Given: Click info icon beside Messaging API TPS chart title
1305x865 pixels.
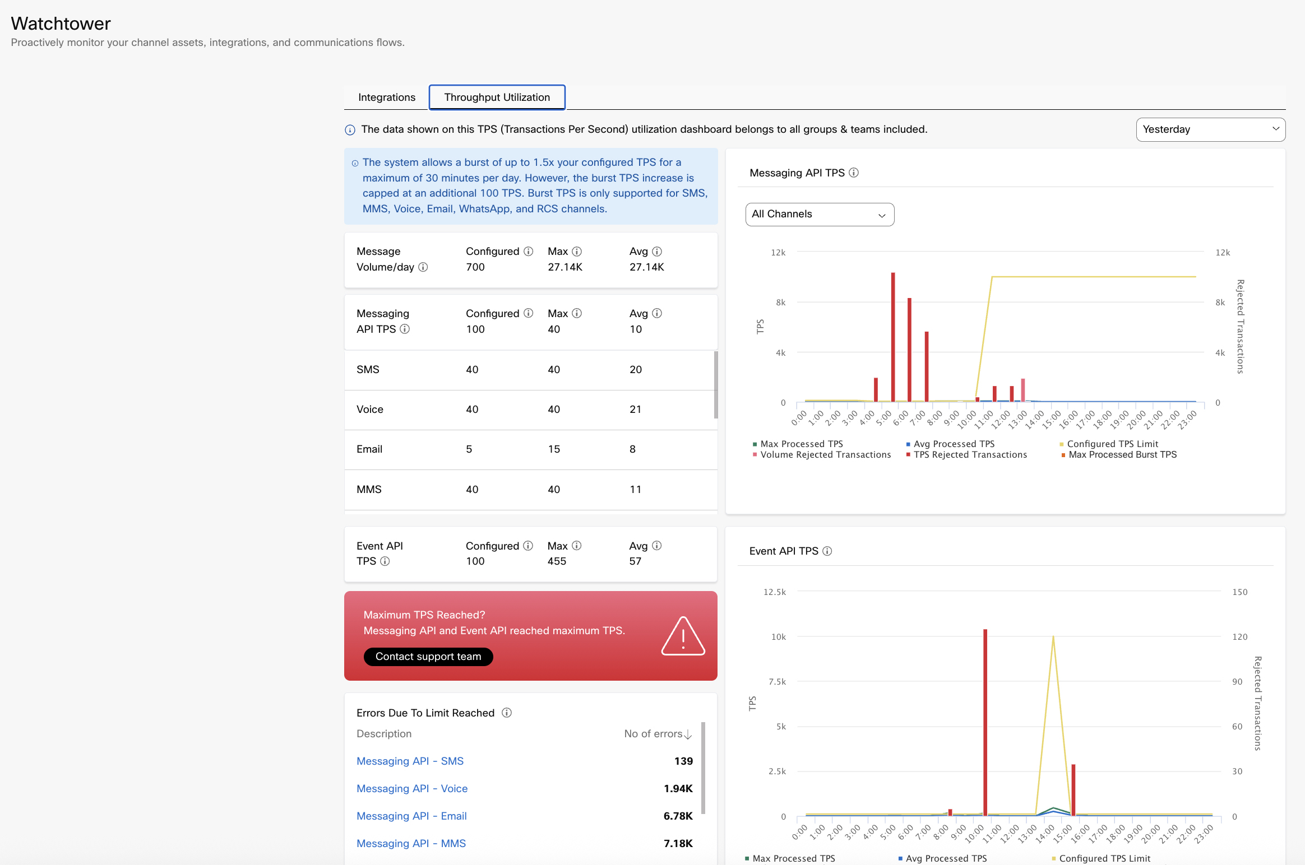Looking at the screenshot, I should (x=854, y=173).
